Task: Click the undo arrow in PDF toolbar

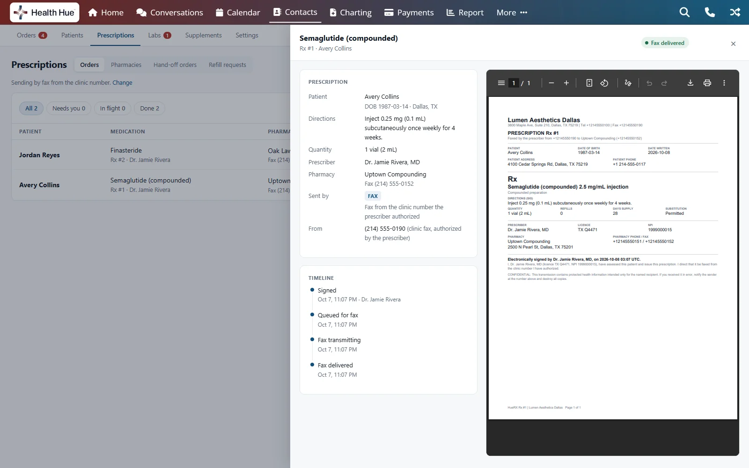Action: click(649, 83)
